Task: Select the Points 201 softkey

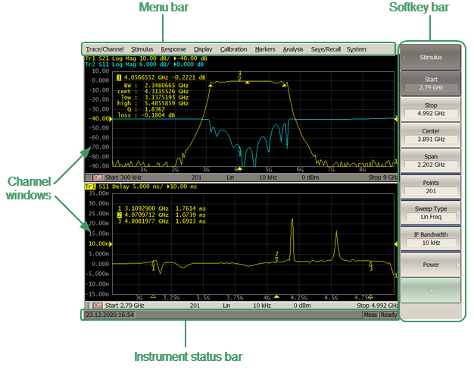Action: 431,187
